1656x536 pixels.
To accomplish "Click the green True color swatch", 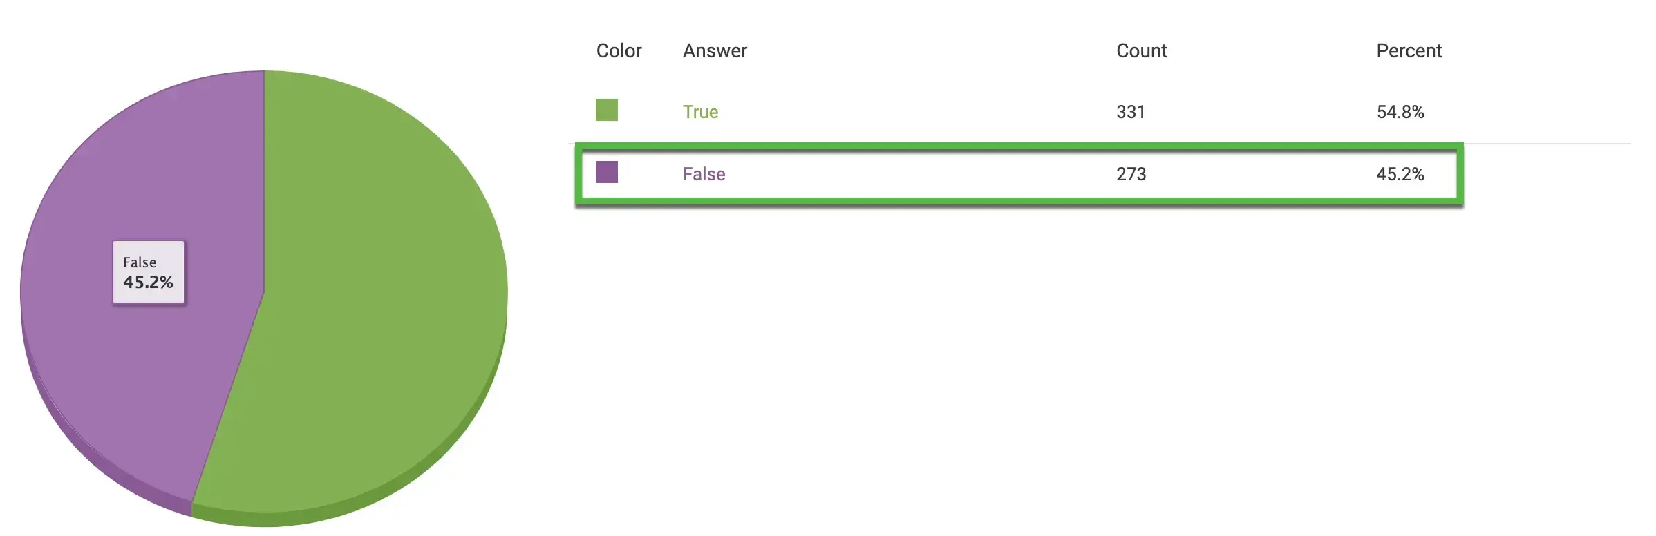I will pyautogui.click(x=606, y=110).
